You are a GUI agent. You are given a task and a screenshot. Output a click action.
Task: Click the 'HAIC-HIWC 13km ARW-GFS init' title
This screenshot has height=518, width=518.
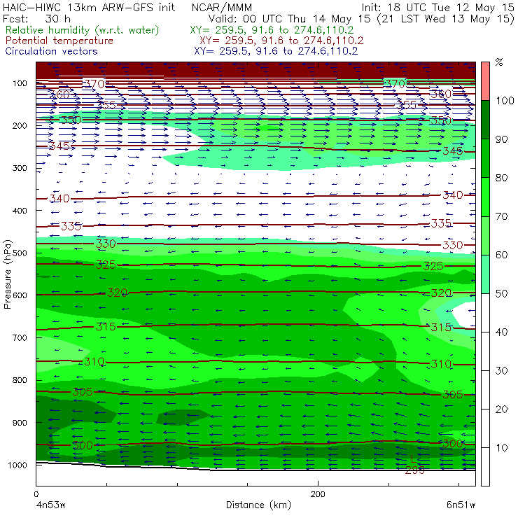point(88,7)
